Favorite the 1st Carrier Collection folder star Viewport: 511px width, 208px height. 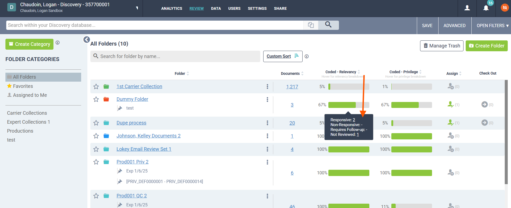point(96,87)
